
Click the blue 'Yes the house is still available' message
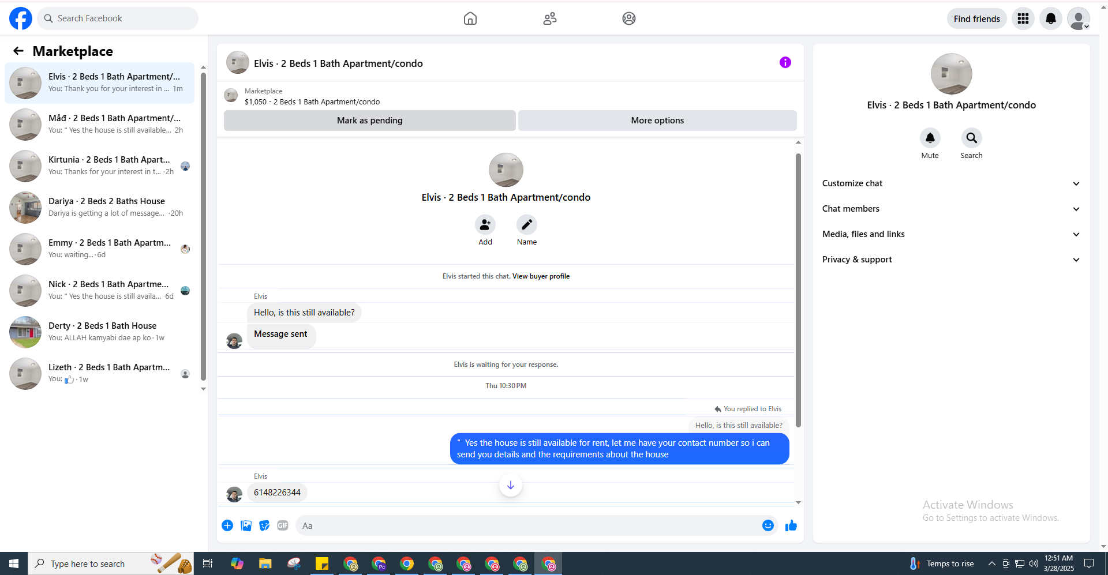620,449
